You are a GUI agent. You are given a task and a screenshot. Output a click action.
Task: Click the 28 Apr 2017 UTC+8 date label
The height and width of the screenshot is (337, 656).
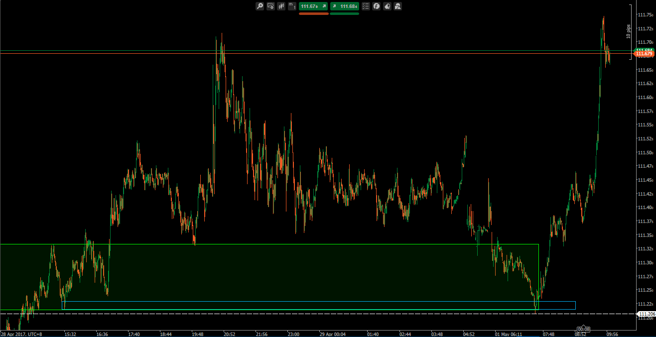[21, 334]
